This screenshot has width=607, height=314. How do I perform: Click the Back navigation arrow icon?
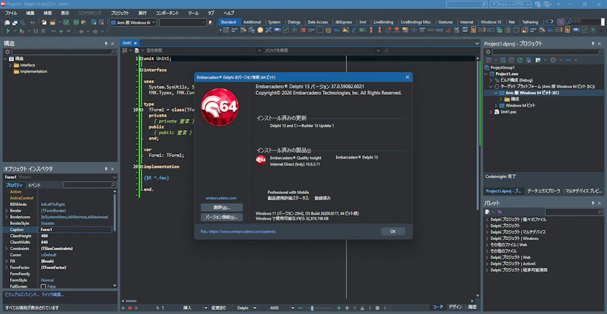pyautogui.click(x=82, y=31)
